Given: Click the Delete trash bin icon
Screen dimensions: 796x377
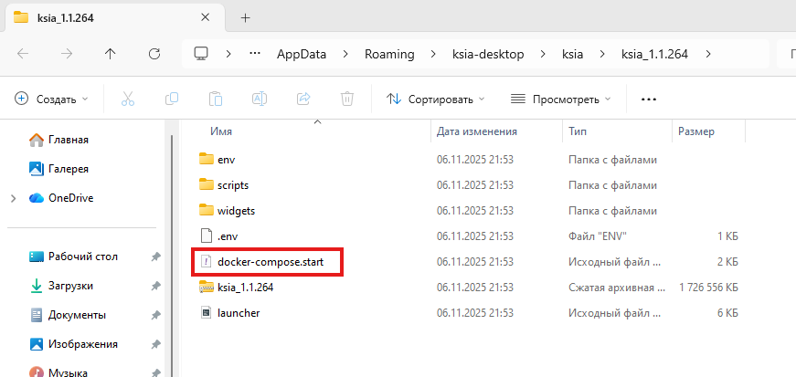Looking at the screenshot, I should pos(347,99).
